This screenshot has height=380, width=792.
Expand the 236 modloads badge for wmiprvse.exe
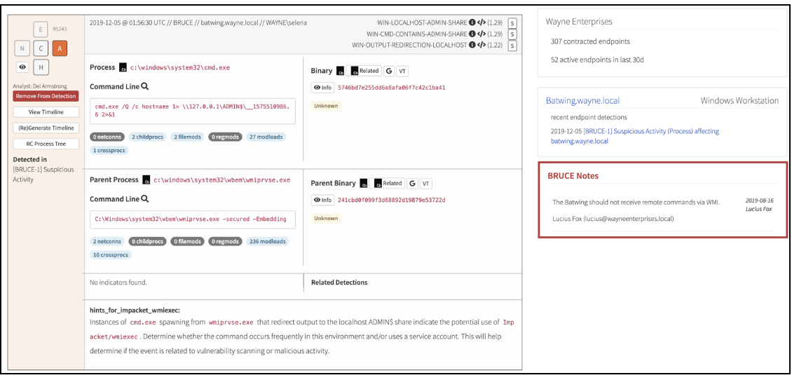[x=267, y=241]
